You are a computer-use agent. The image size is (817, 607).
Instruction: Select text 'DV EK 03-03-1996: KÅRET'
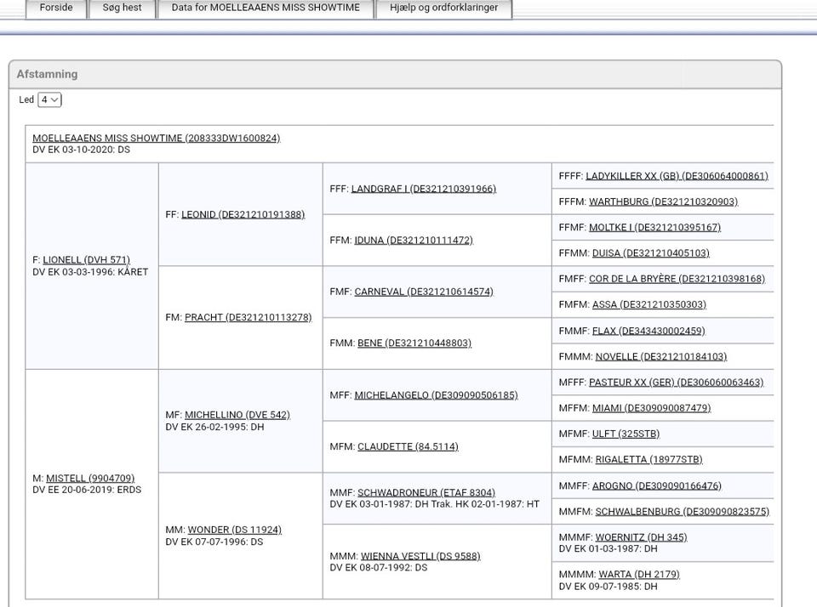[90, 272]
